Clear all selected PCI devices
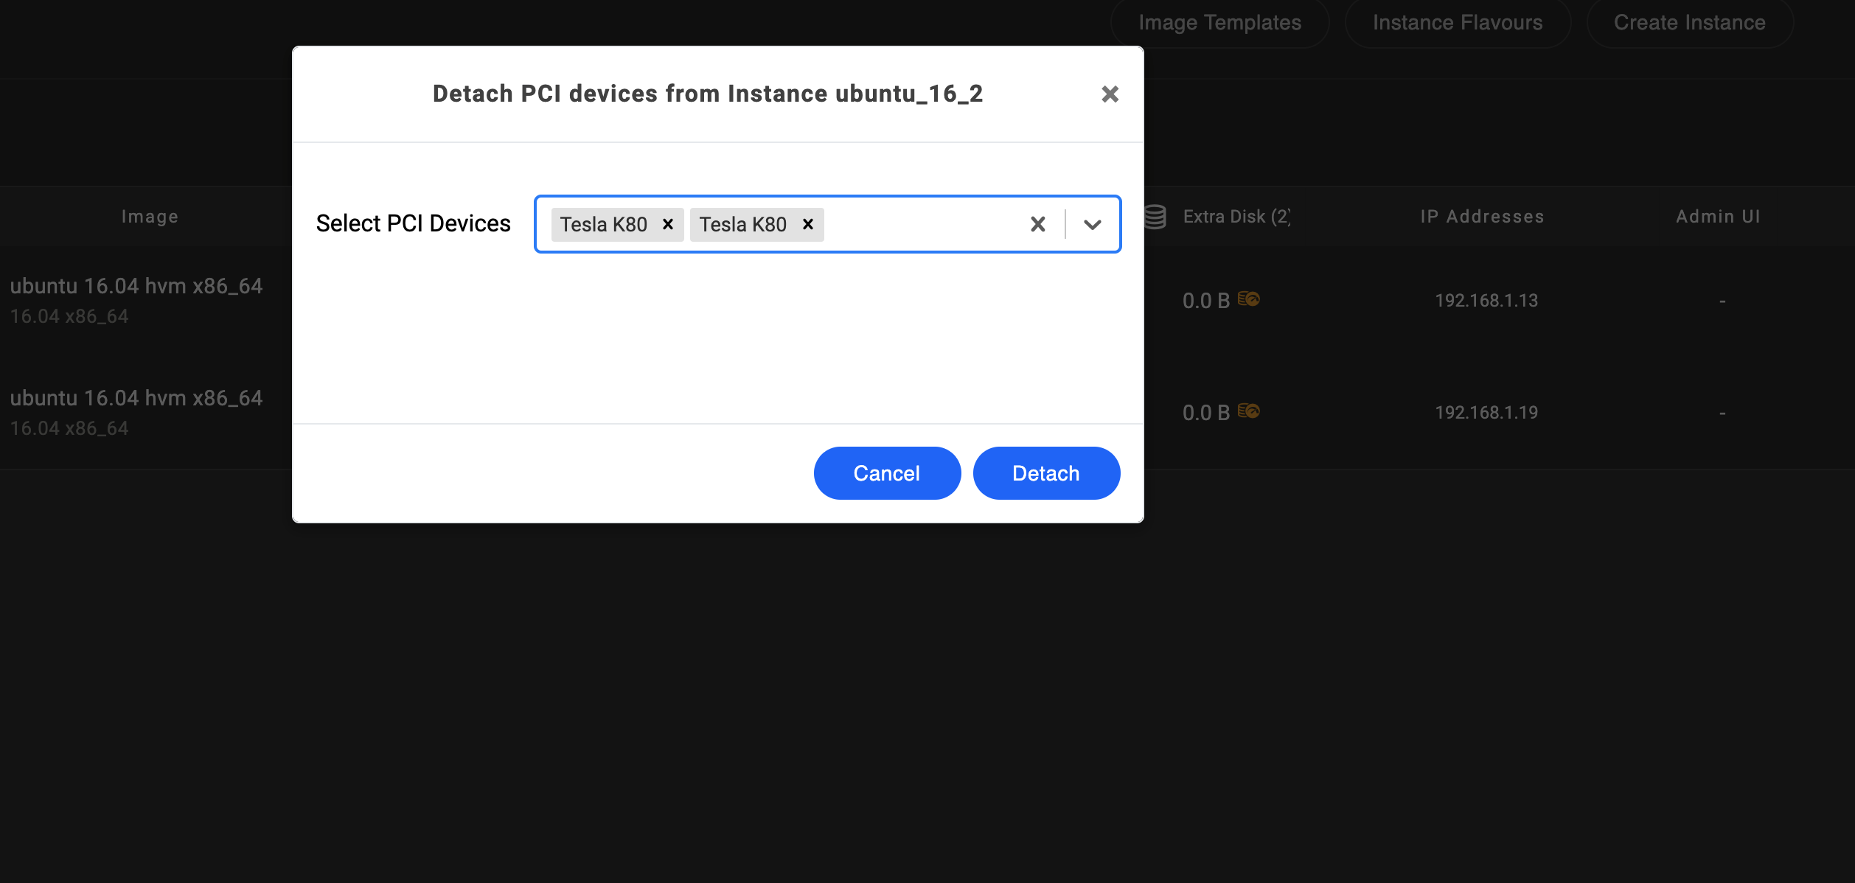This screenshot has width=1855, height=883. point(1038,224)
